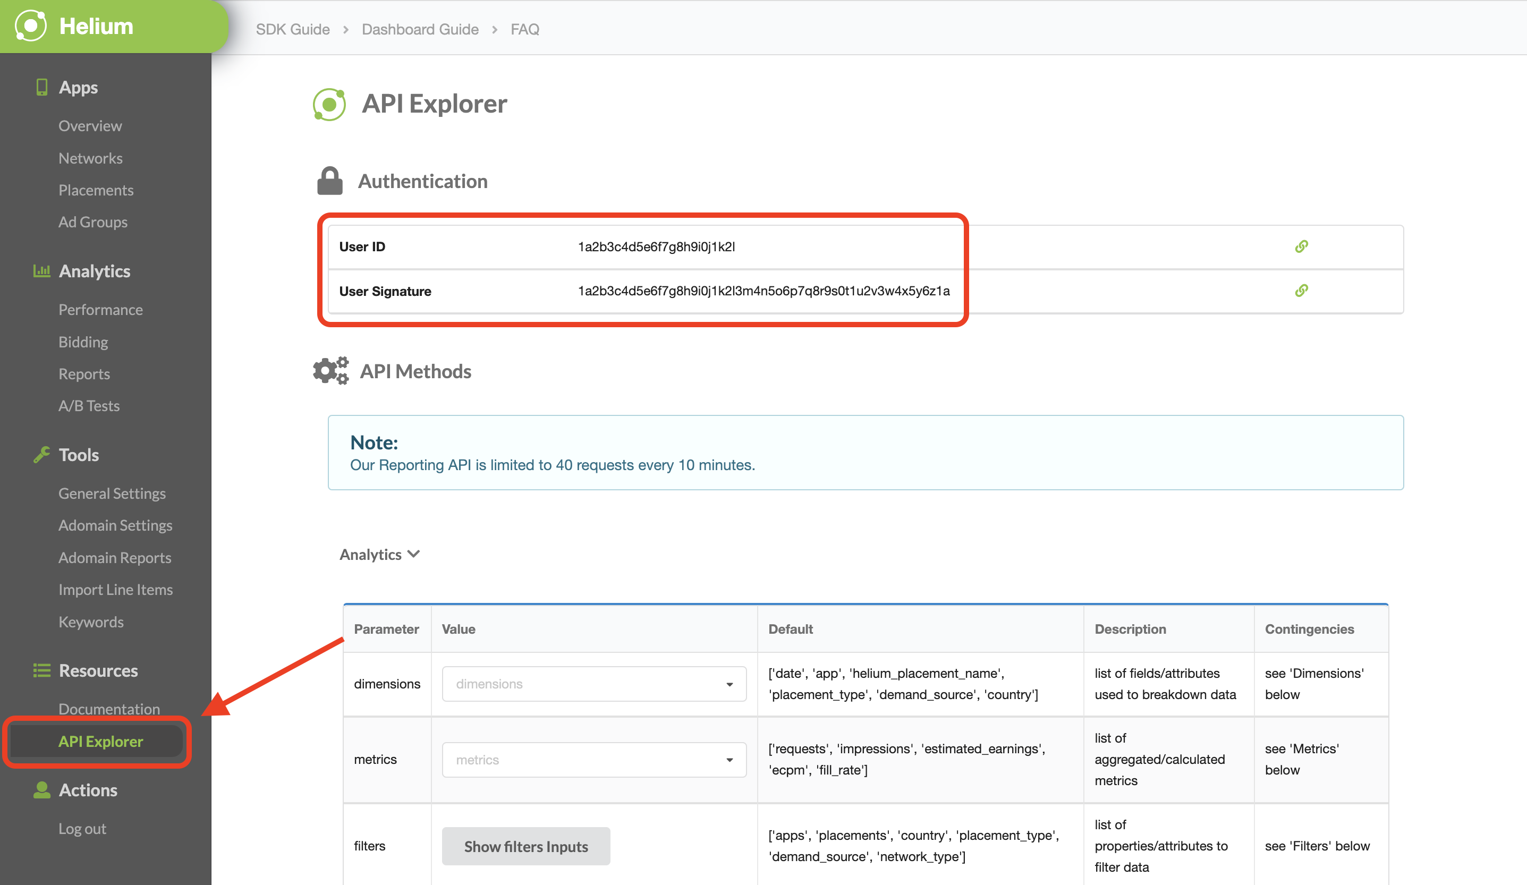The height and width of the screenshot is (885, 1527).
Task: Expand the Analytics dropdown section
Action: point(380,553)
